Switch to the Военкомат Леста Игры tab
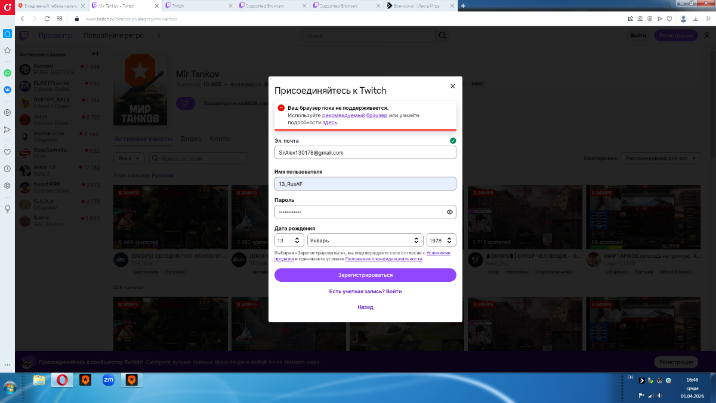 point(418,5)
